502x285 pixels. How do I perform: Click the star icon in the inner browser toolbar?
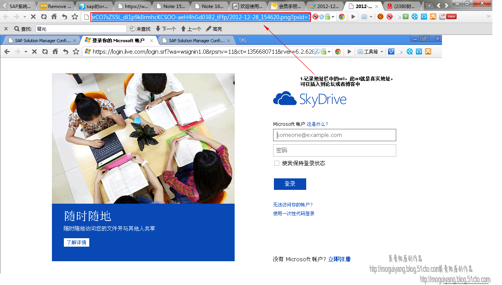(x=76, y=51)
